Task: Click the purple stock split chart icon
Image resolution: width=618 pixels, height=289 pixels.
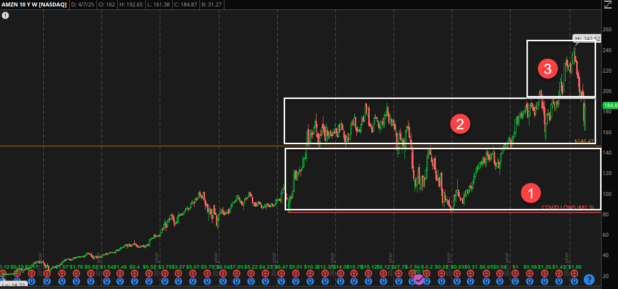Action: pyautogui.click(x=418, y=280)
